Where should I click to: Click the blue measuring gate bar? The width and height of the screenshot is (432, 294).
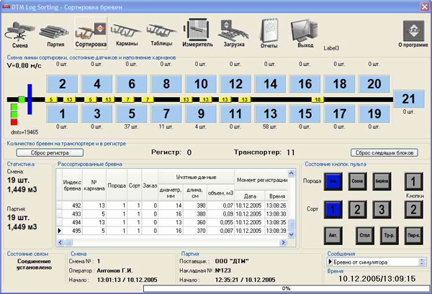click(30, 99)
